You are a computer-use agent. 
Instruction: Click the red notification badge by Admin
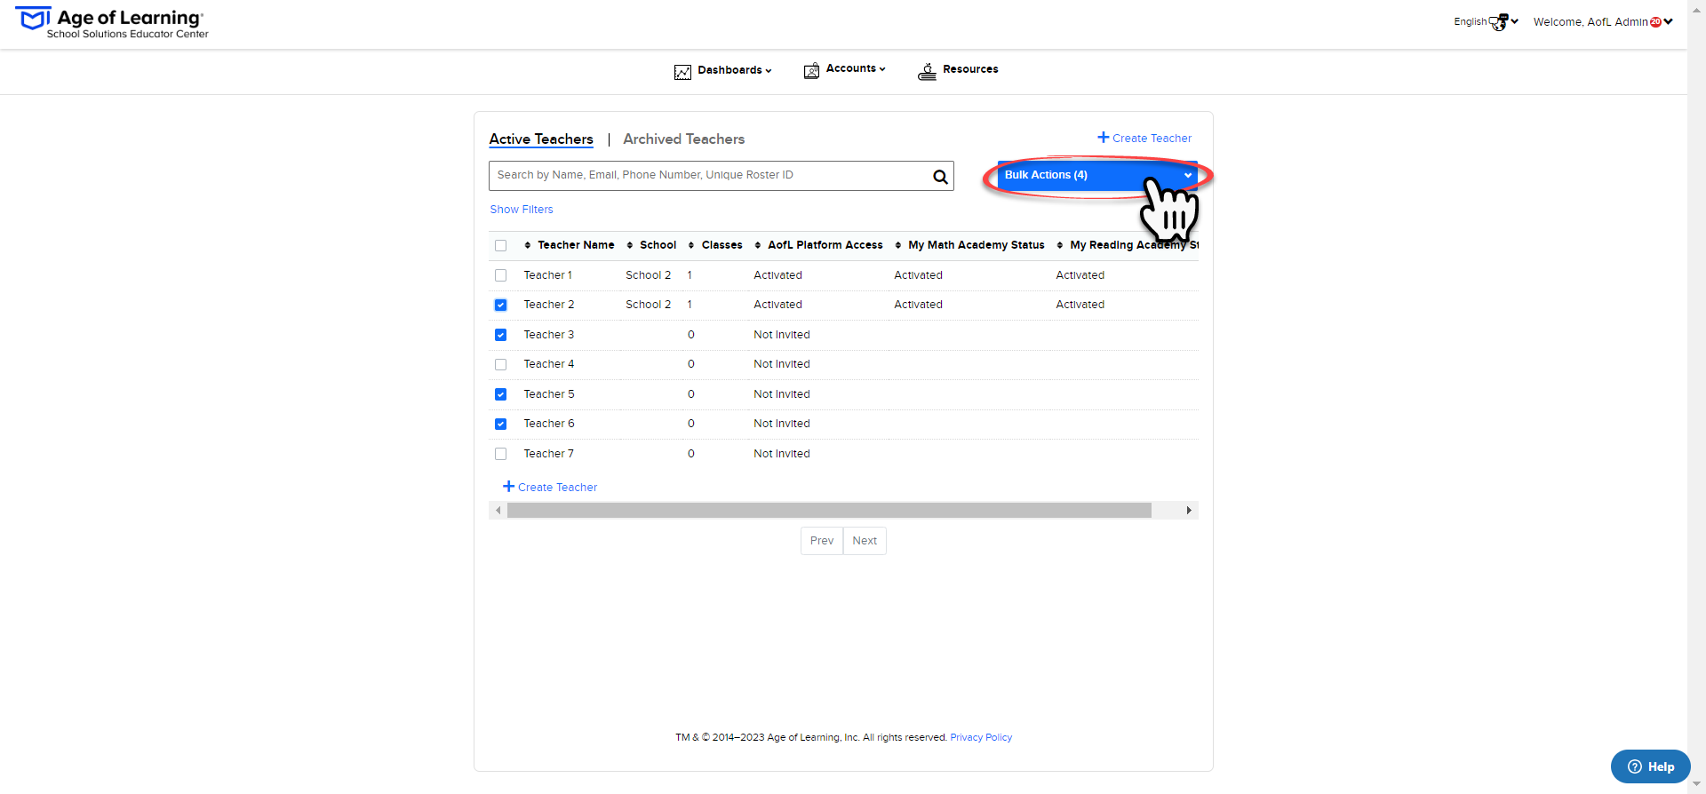[x=1655, y=22]
